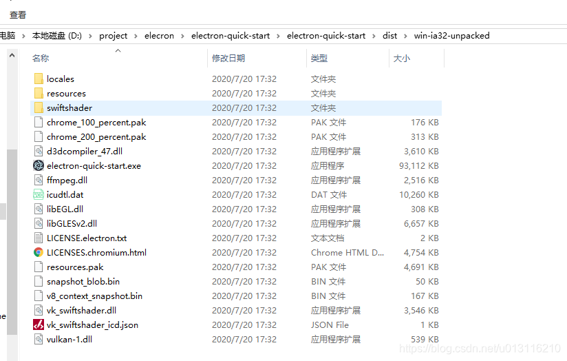567x361 pixels.
Task: Go to 本地磁盘 (D:) in address bar
Action: coord(57,36)
